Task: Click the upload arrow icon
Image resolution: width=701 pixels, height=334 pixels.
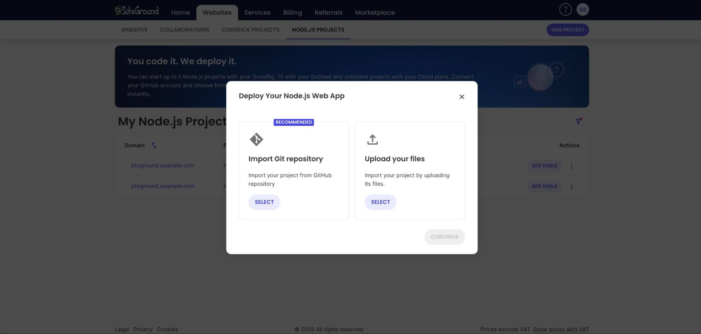Action: click(x=372, y=139)
